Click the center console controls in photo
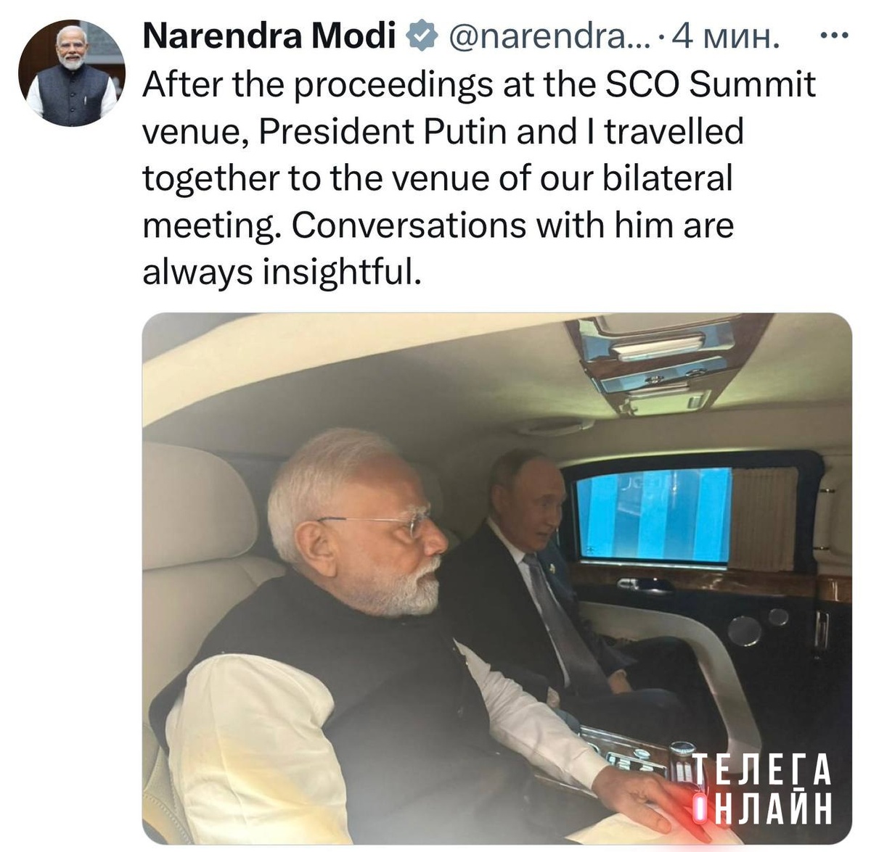The image size is (871, 852). tap(639, 754)
